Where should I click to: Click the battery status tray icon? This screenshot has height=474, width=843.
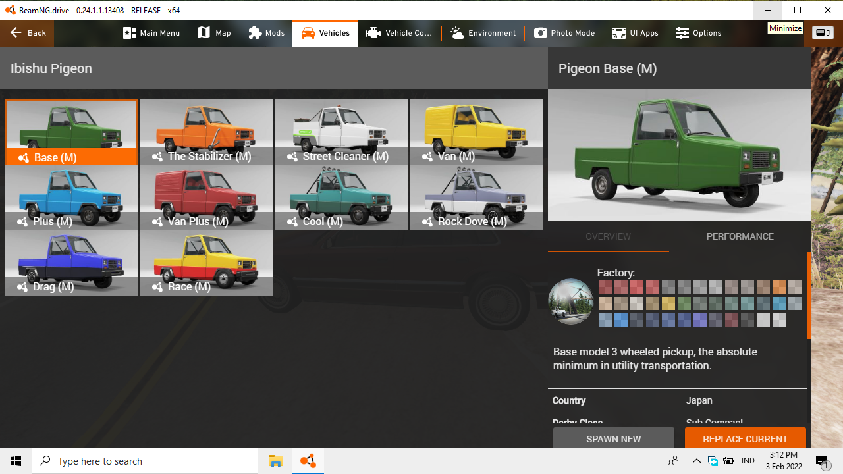[729, 461]
